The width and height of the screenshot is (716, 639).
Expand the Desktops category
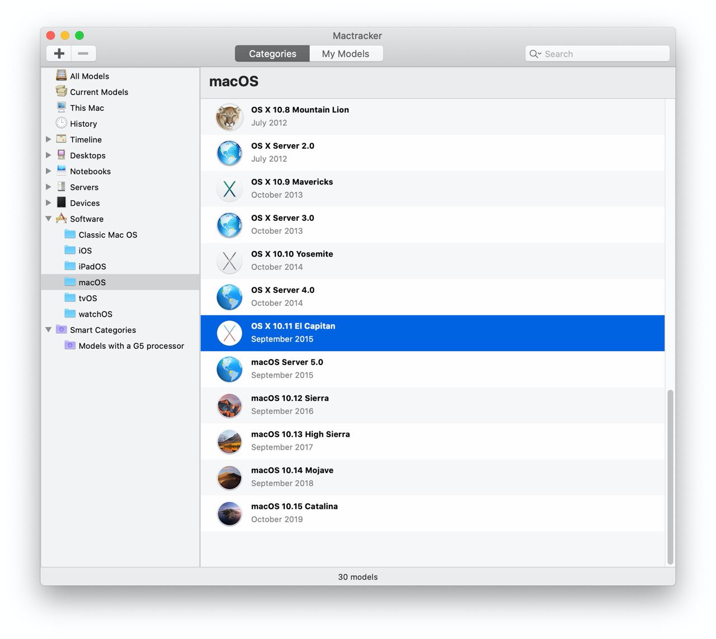coord(48,155)
